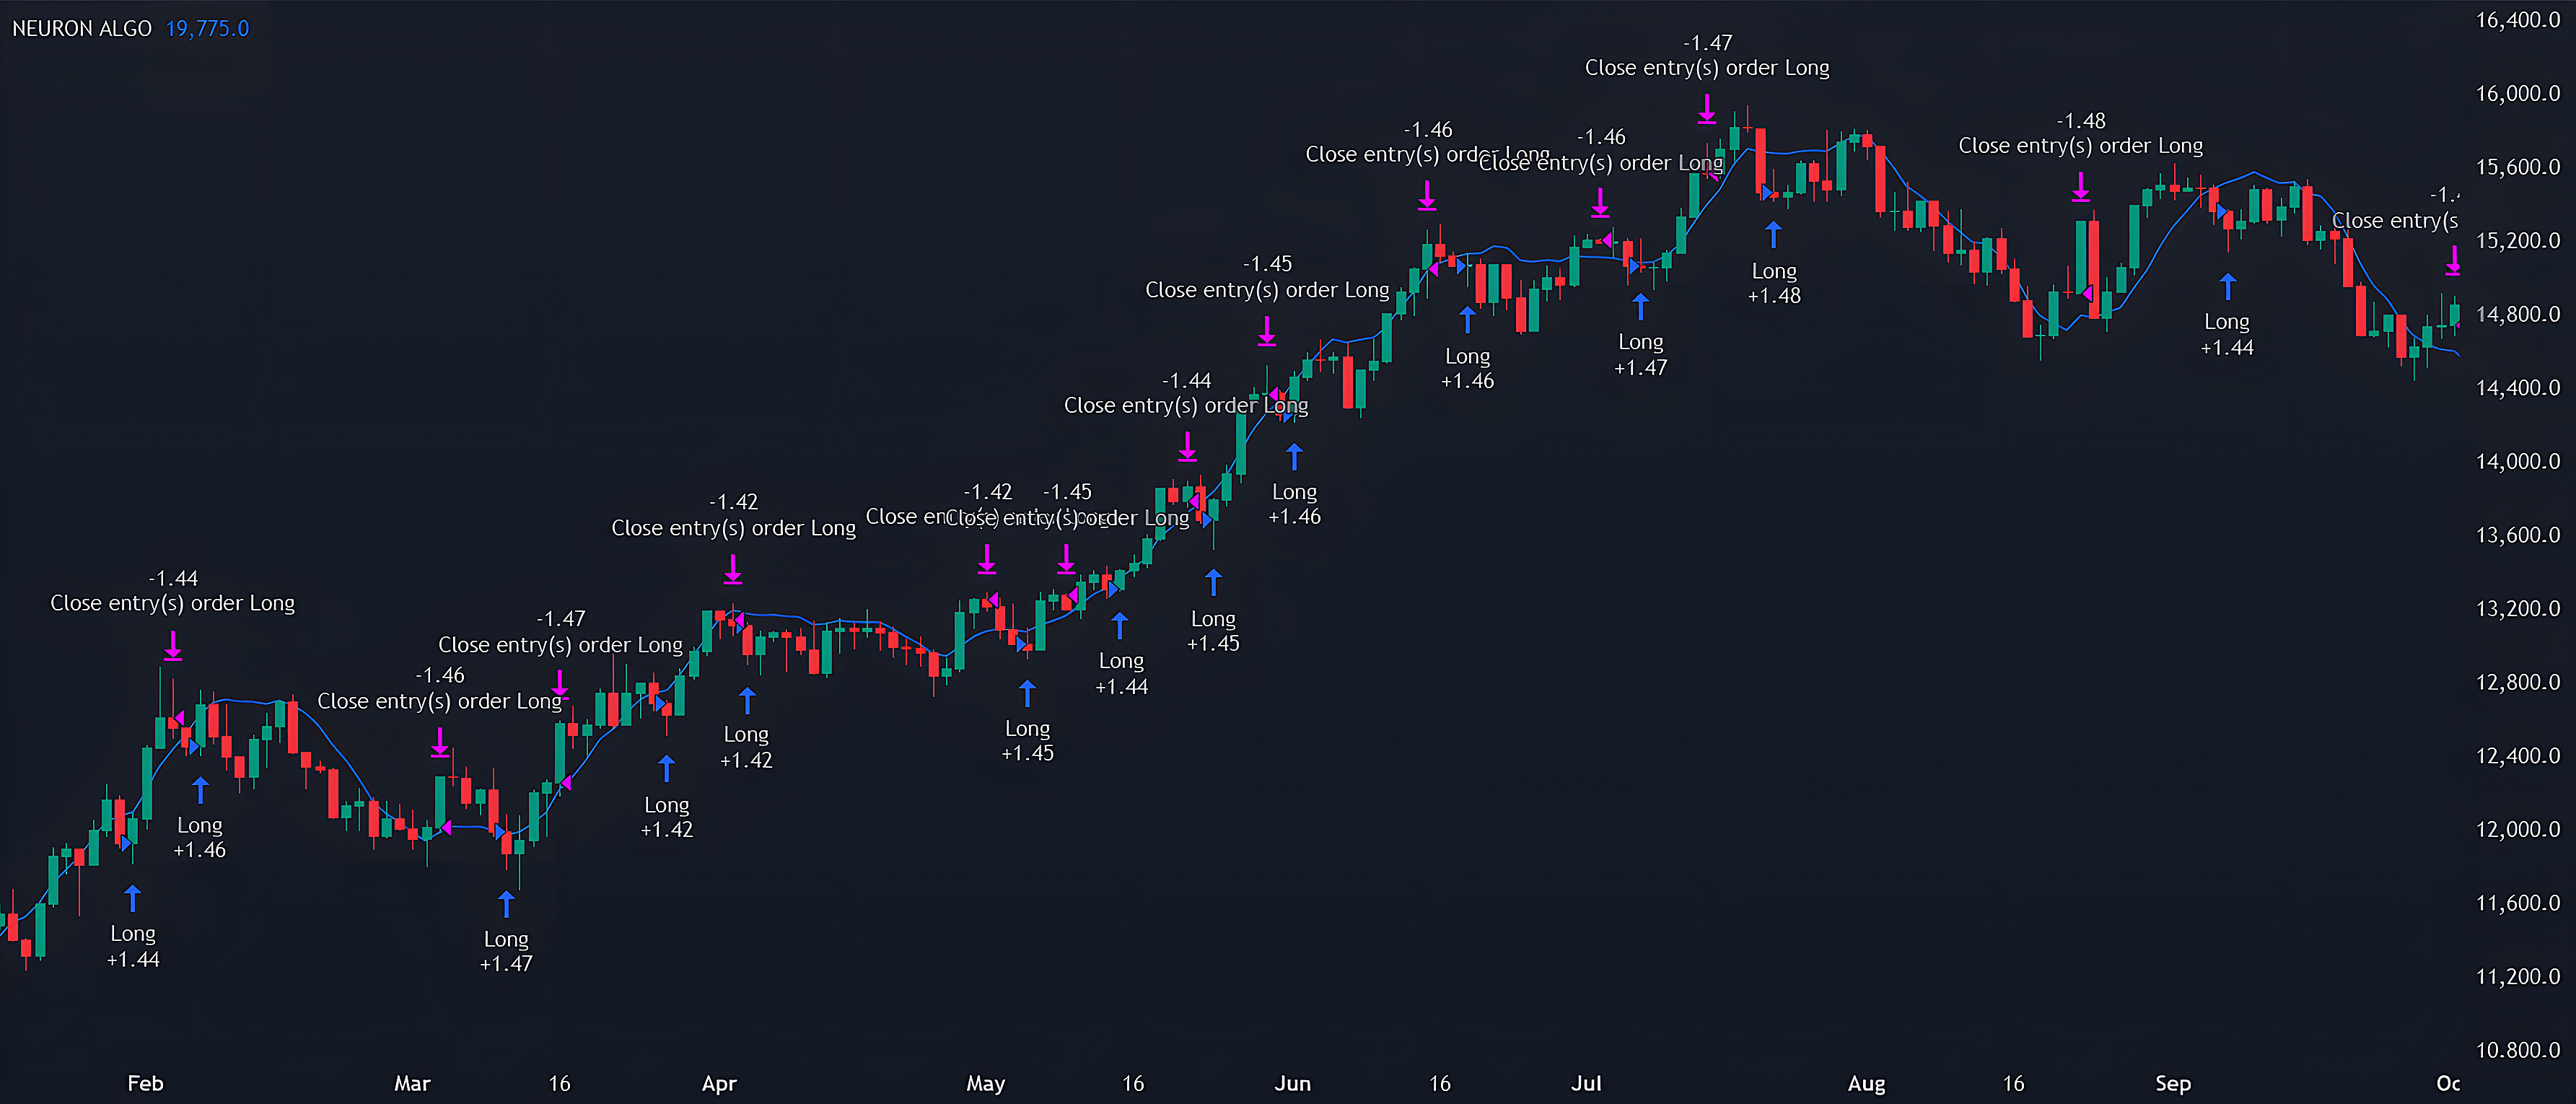2576x1104 pixels.
Task: Click the Feb label on the time axis
Action: tap(145, 1083)
